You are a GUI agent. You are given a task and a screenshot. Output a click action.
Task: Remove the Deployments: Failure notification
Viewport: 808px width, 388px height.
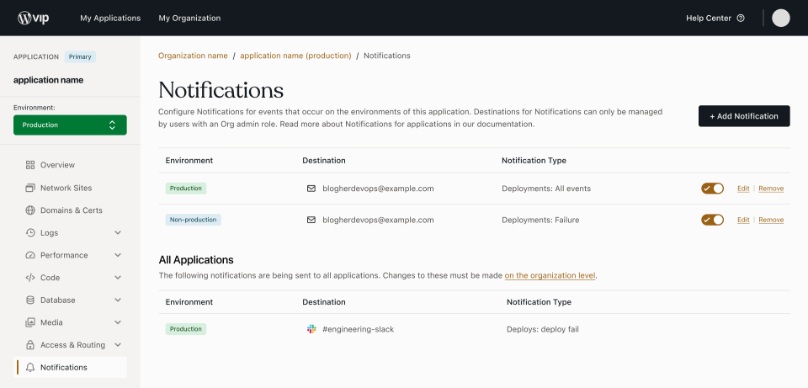pyautogui.click(x=771, y=220)
